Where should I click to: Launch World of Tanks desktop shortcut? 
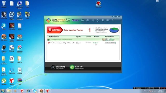coord(4,49)
